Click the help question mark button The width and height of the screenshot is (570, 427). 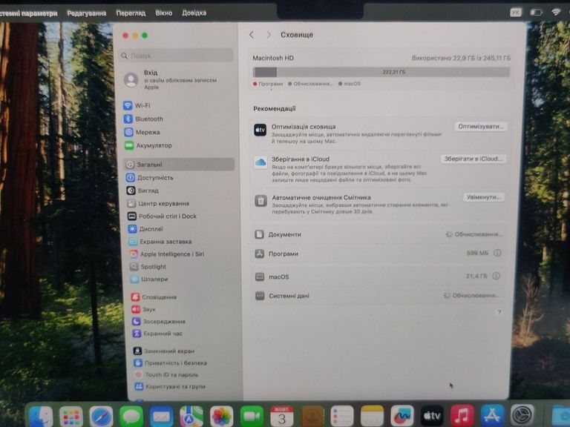click(499, 312)
